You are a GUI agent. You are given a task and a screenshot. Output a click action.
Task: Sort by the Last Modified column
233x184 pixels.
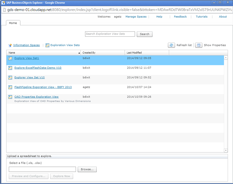pos(147,53)
